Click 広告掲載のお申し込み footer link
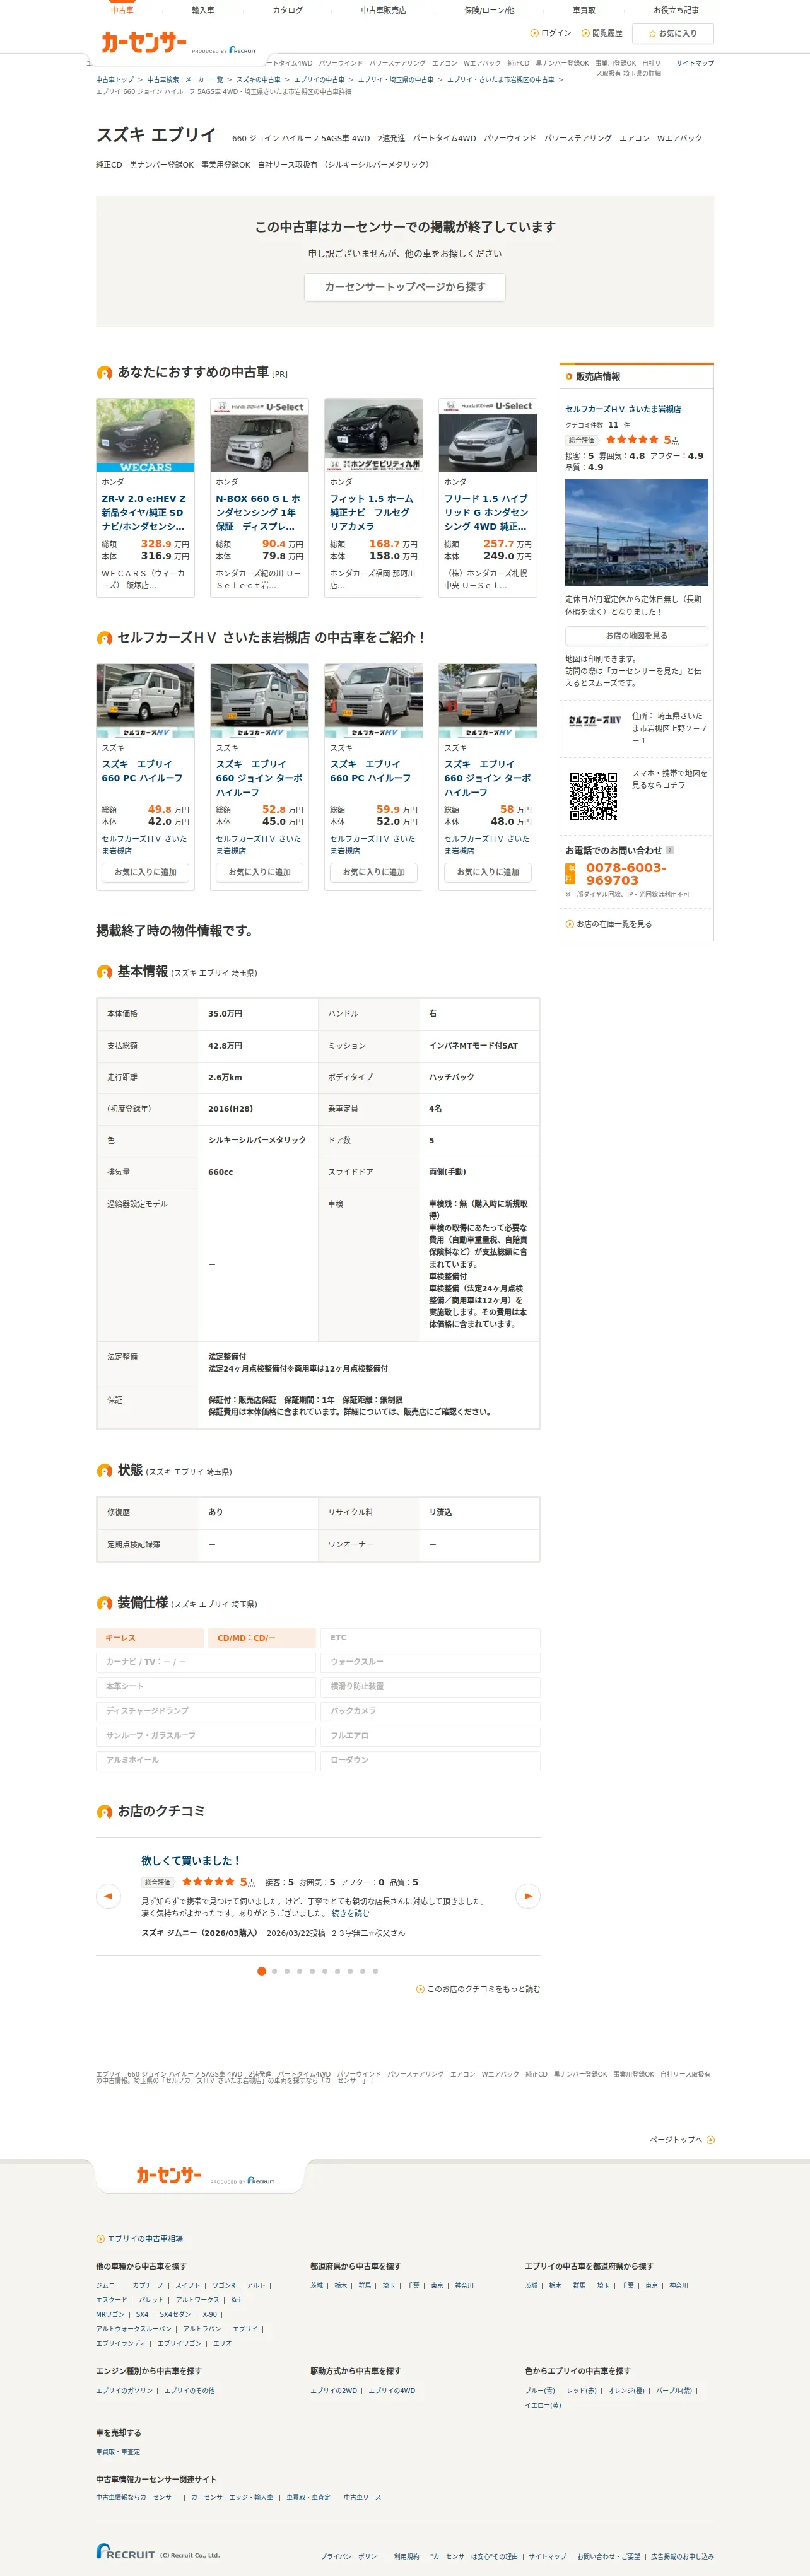 click(682, 2556)
